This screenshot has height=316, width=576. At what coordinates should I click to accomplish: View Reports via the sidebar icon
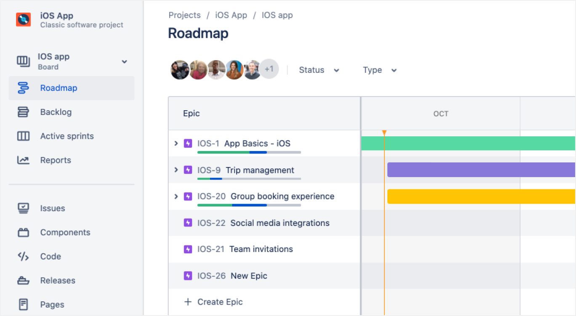click(23, 160)
